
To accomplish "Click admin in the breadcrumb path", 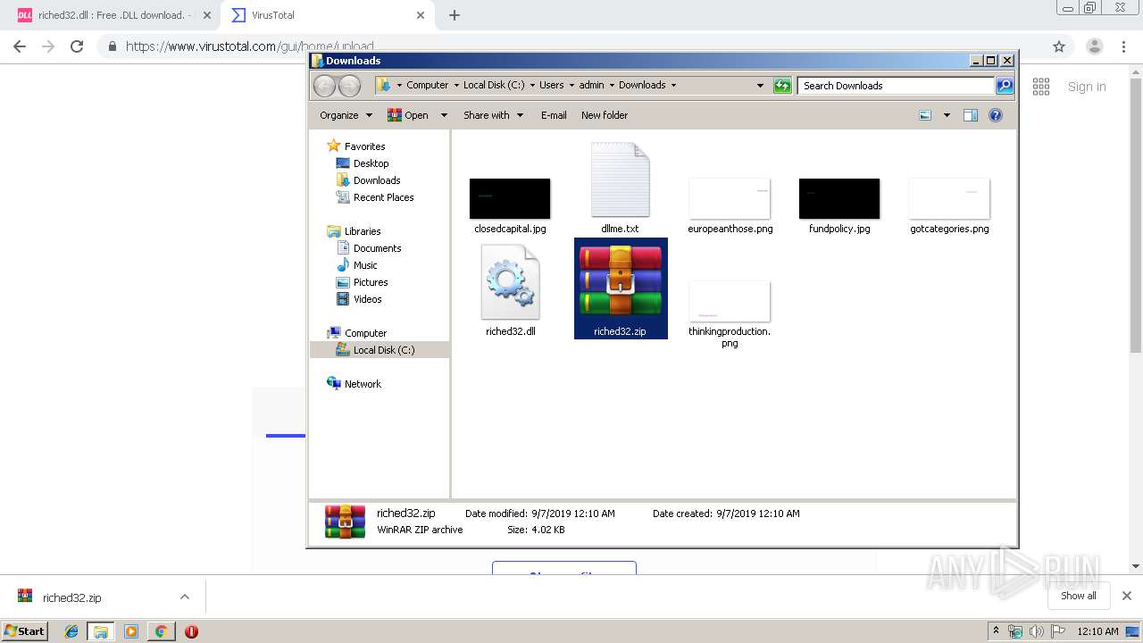I will 591,86.
